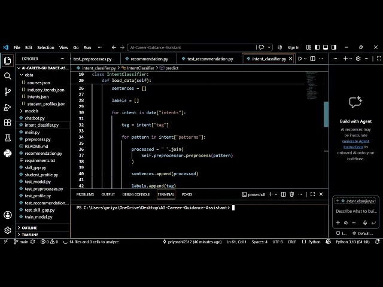This screenshot has width=383, height=287.
Task: Maximize the terminal panel size
Action: pos(312,194)
